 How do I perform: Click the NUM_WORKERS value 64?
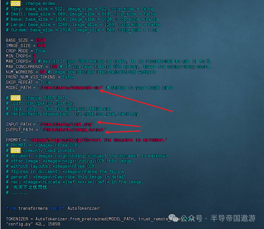[43, 72]
